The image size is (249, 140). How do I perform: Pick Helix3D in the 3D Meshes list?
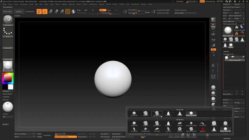pos(168,129)
